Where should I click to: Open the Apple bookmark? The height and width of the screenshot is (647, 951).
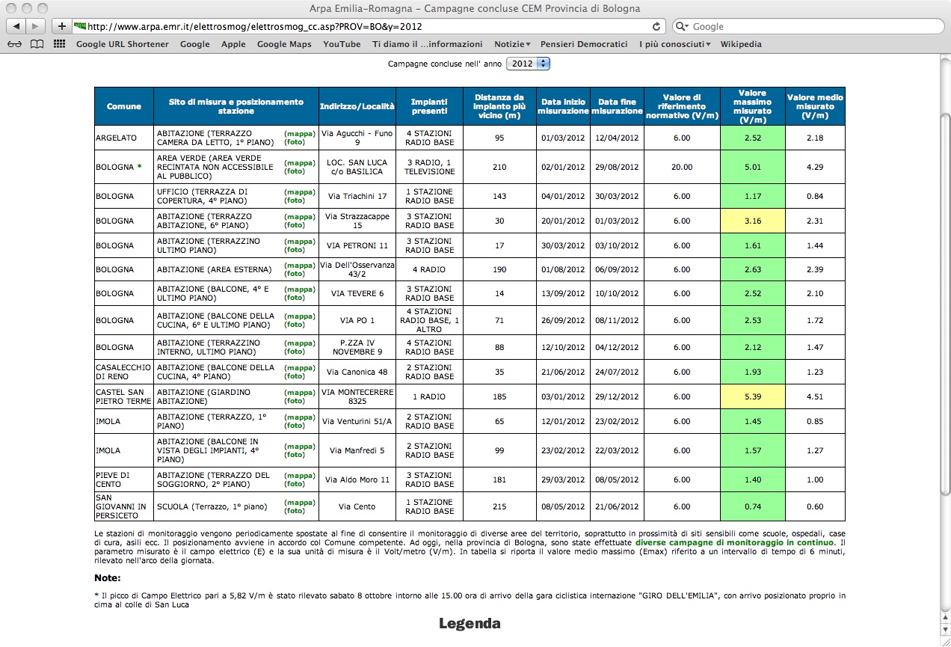(233, 44)
